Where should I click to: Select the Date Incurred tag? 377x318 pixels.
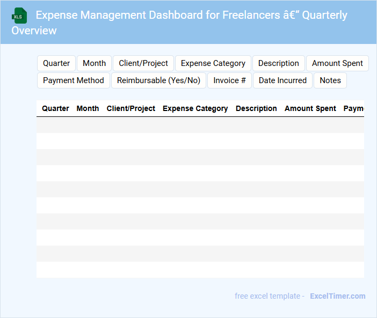click(x=282, y=80)
